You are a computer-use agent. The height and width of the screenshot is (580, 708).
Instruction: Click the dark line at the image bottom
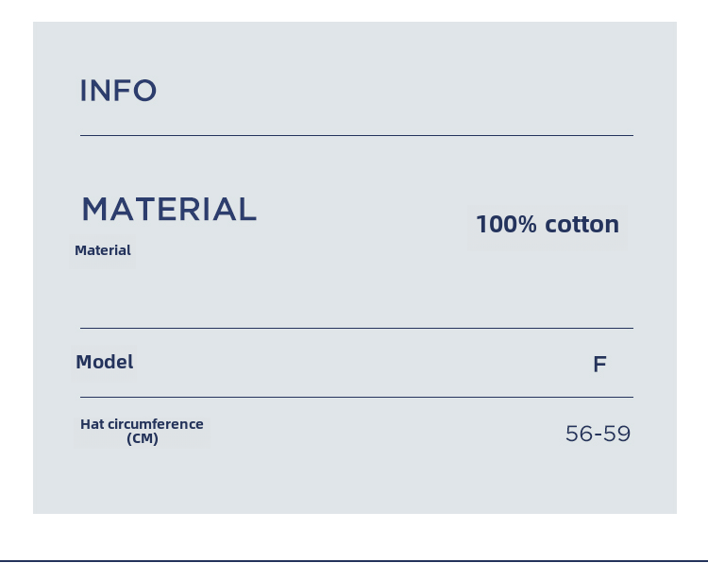click(354, 560)
